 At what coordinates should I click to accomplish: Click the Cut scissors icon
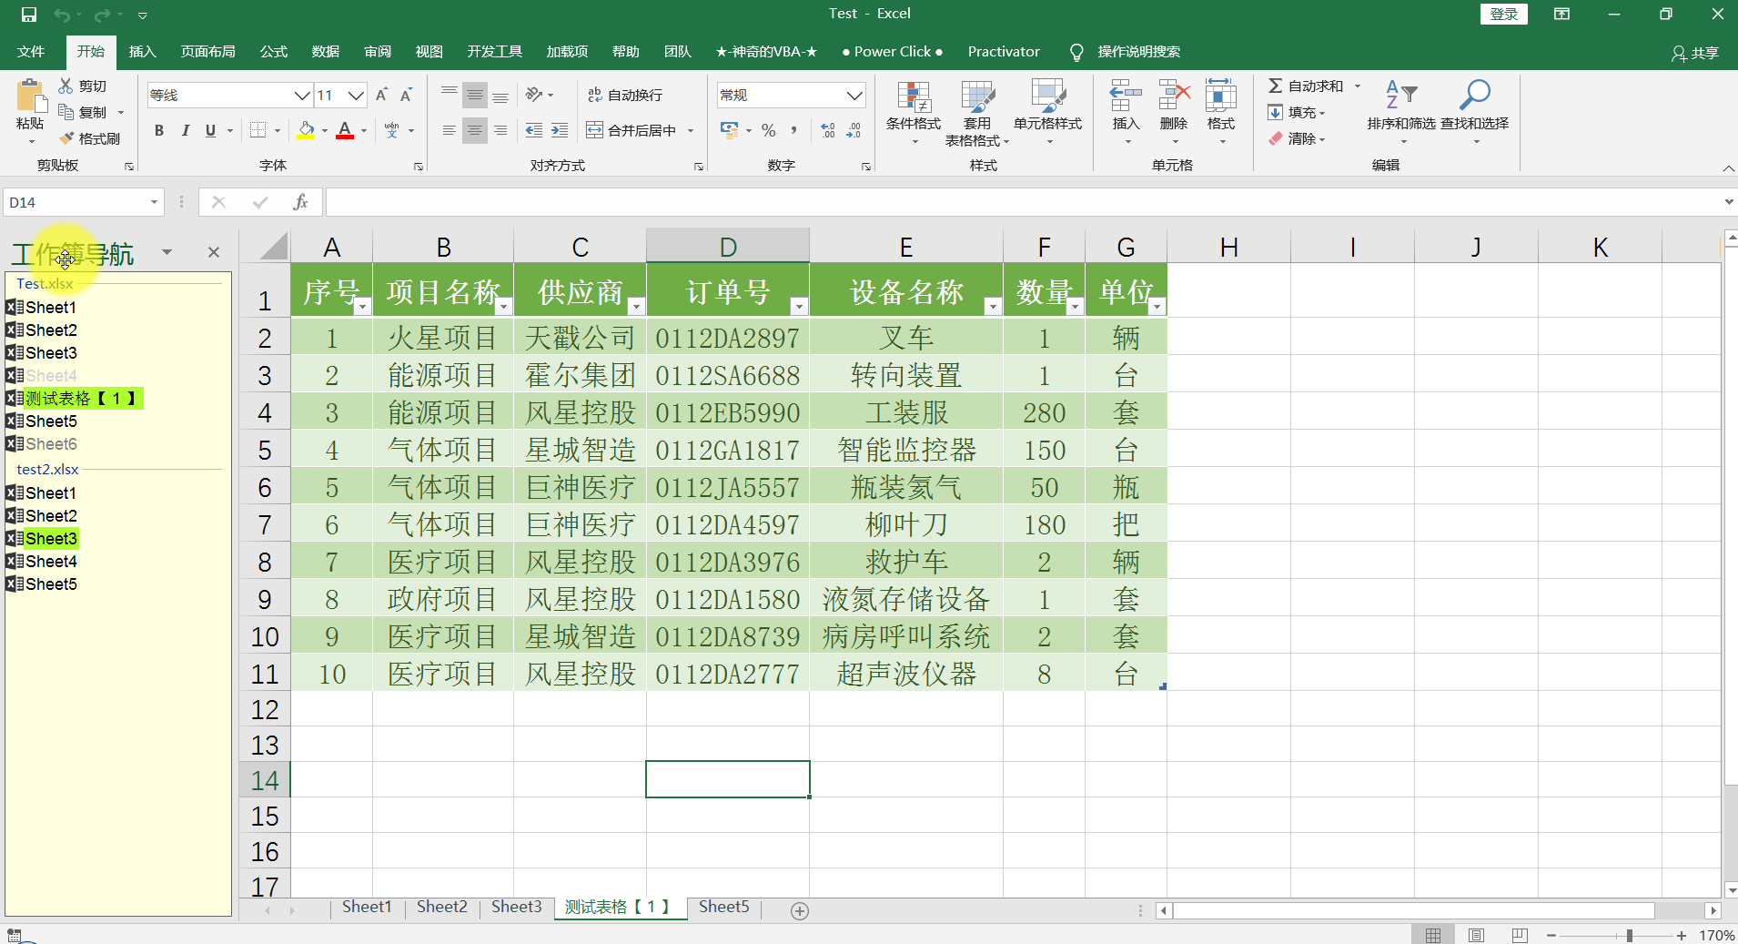pos(66,86)
